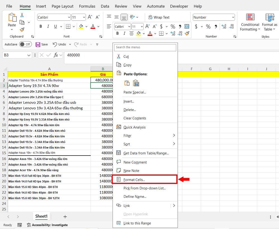Choose Format Cells in context menu
This screenshot has width=279, height=229.
click(134, 180)
